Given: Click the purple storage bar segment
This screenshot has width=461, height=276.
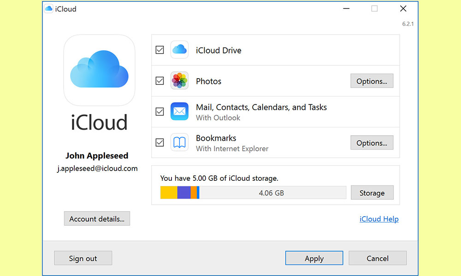Looking at the screenshot, I should coord(184,192).
